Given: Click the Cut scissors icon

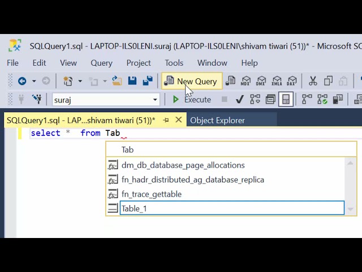Looking at the screenshot, I should (x=313, y=81).
